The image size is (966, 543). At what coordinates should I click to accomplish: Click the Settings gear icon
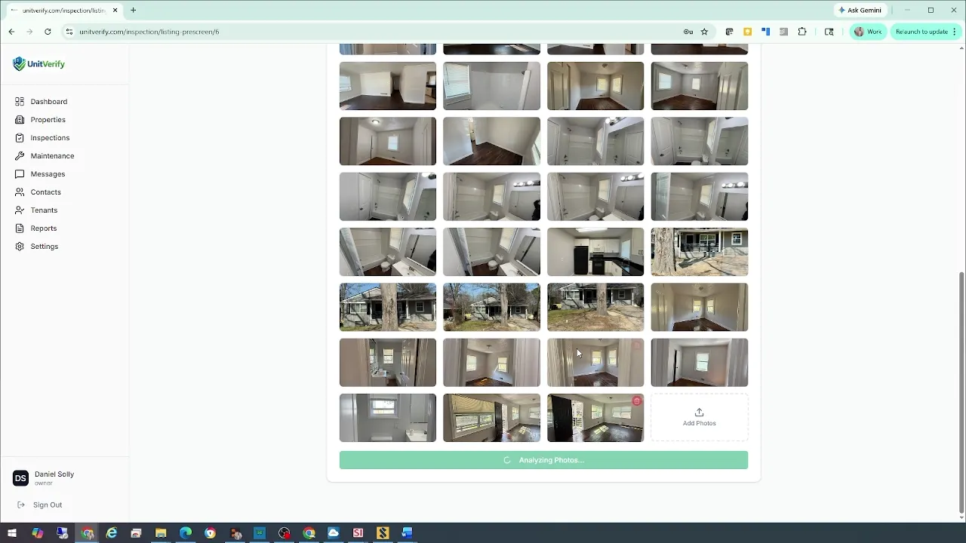[20, 247]
